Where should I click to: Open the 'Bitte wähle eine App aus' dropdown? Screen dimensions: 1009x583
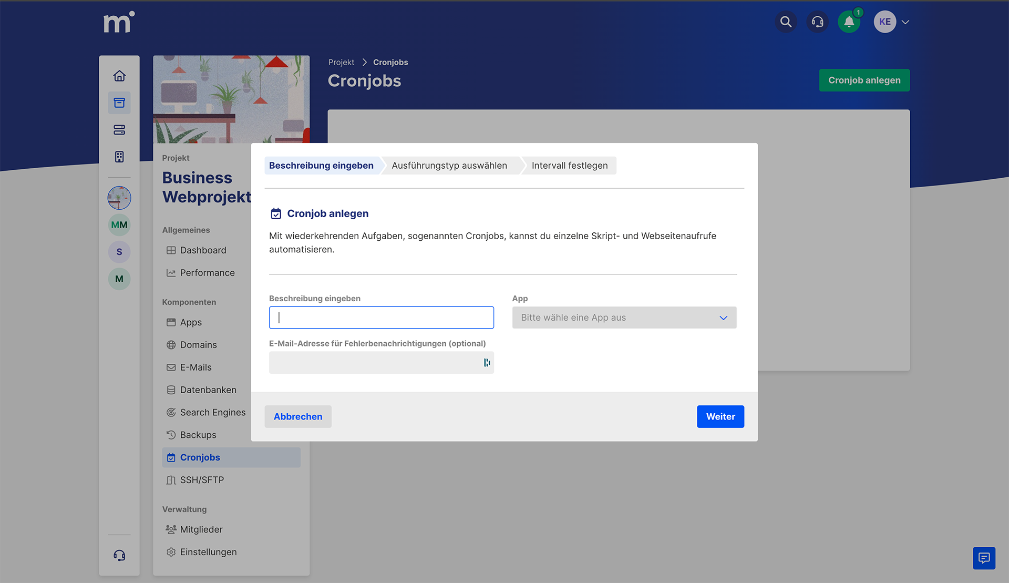pyautogui.click(x=624, y=318)
